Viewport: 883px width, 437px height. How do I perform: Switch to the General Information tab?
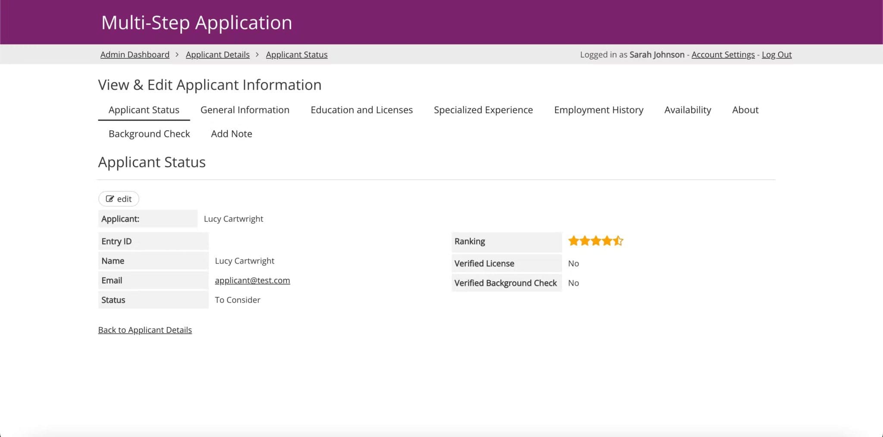(x=244, y=110)
